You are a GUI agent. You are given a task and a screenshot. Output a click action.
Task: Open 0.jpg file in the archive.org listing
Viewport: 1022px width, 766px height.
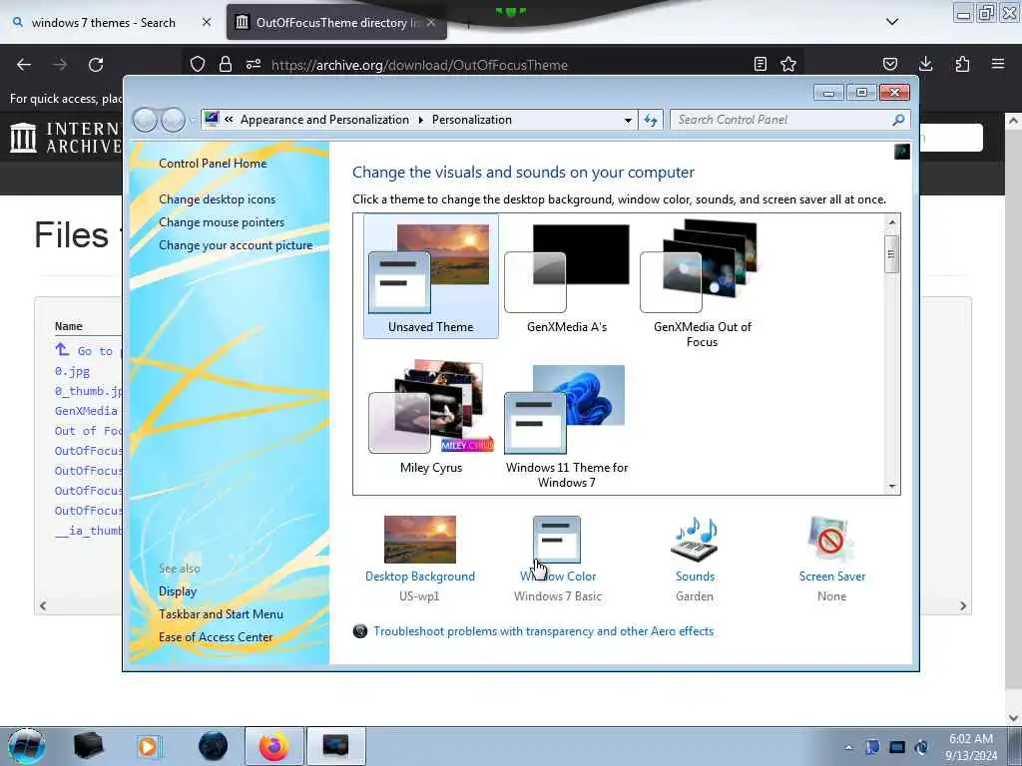click(x=72, y=372)
